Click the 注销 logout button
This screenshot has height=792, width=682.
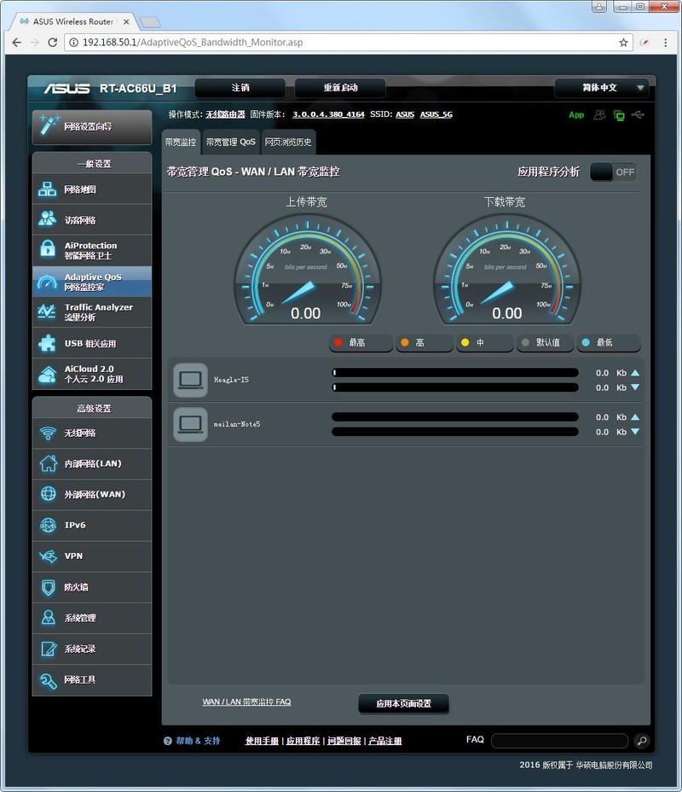(240, 88)
